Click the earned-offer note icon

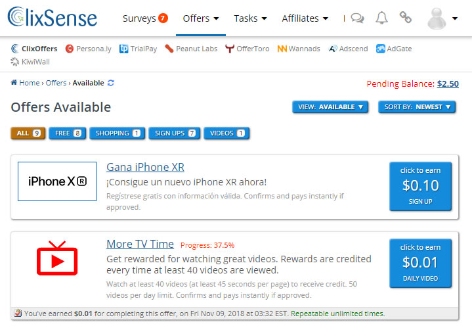(18, 314)
